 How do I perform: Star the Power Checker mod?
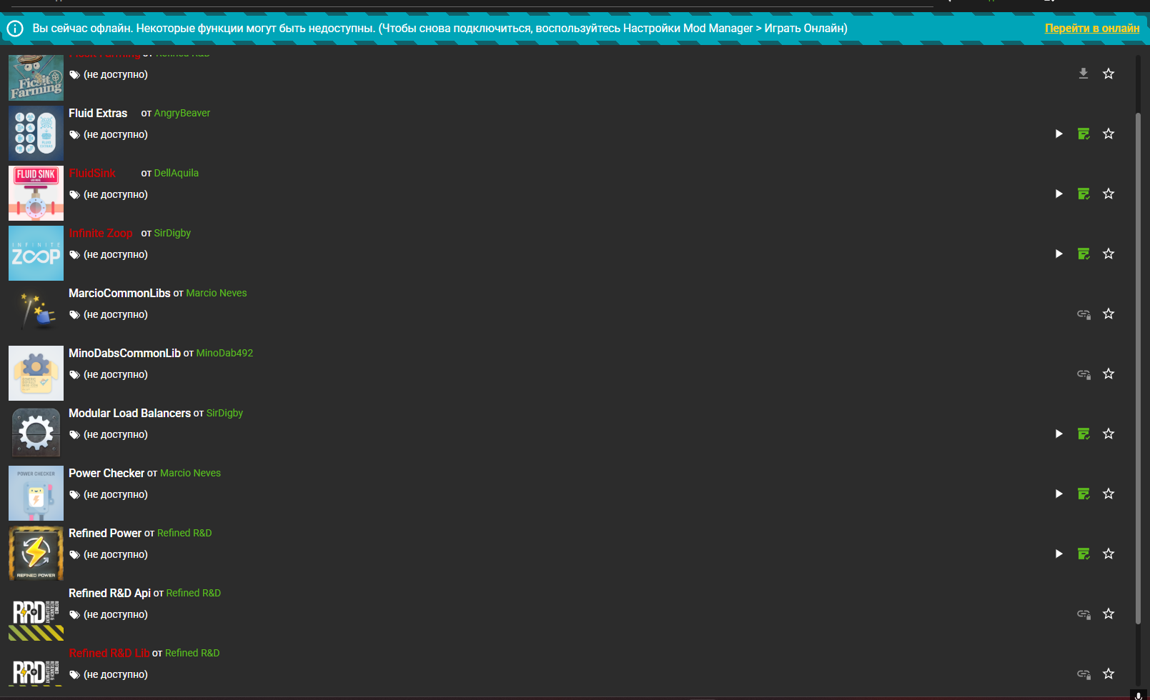tap(1109, 494)
